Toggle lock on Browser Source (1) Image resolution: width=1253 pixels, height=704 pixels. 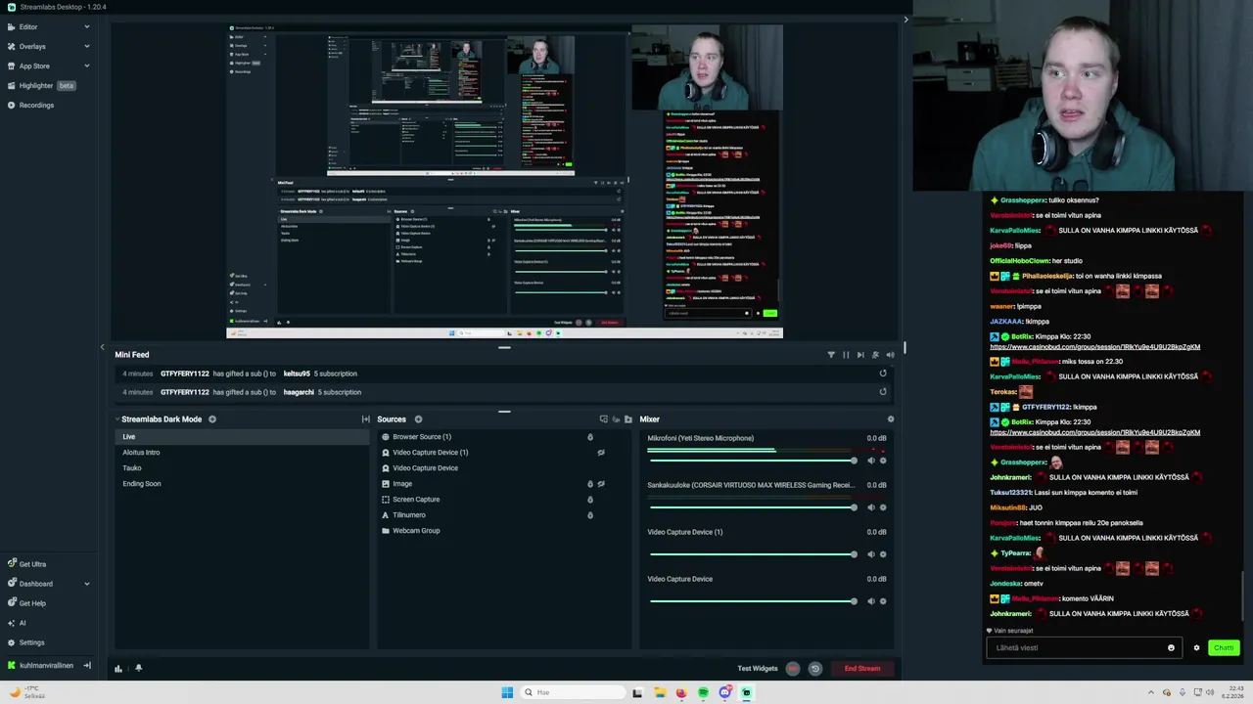589,437
